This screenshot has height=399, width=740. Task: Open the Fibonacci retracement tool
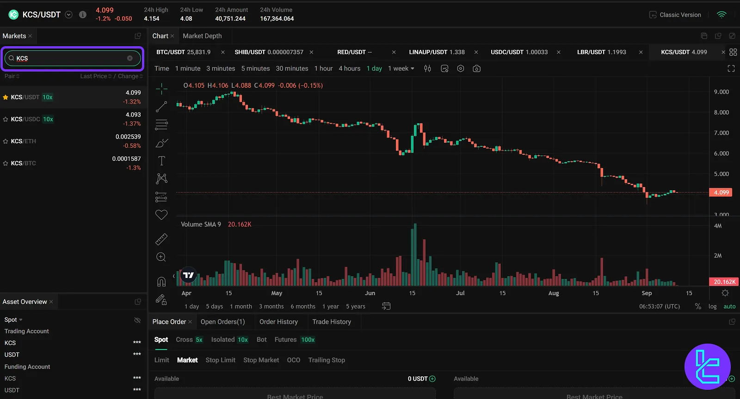[x=161, y=125]
